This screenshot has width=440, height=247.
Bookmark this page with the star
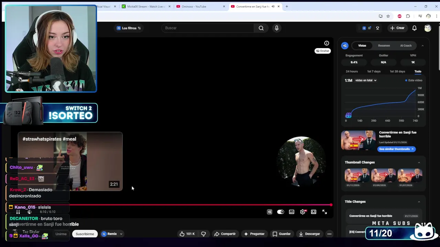click(388, 16)
